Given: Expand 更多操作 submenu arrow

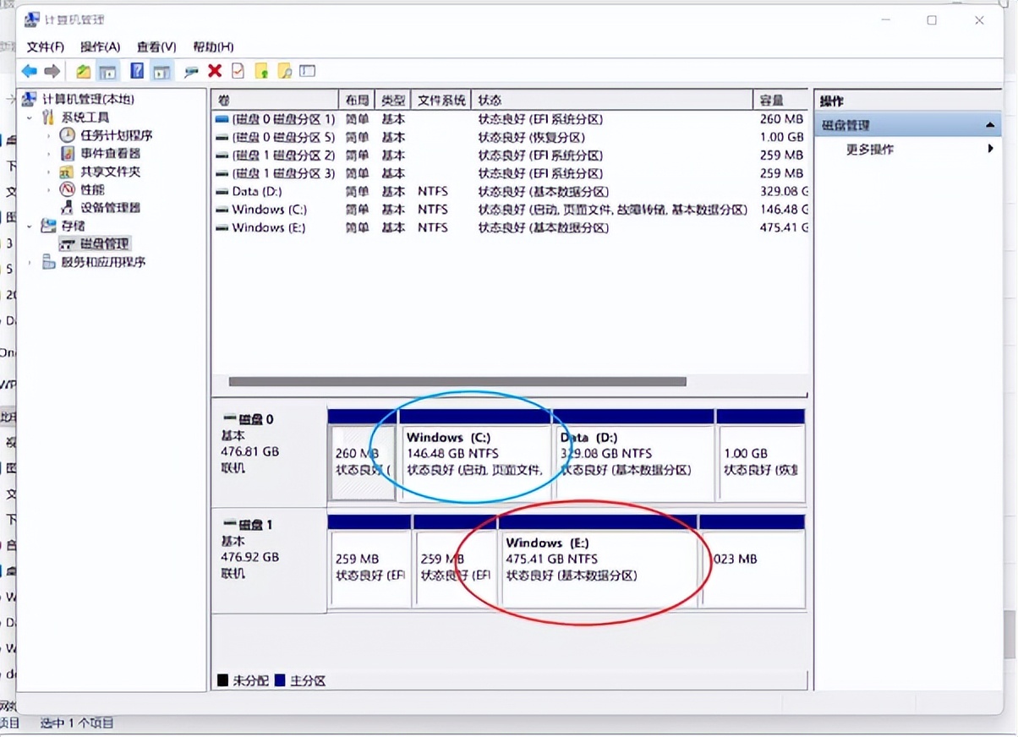Looking at the screenshot, I should tap(990, 150).
